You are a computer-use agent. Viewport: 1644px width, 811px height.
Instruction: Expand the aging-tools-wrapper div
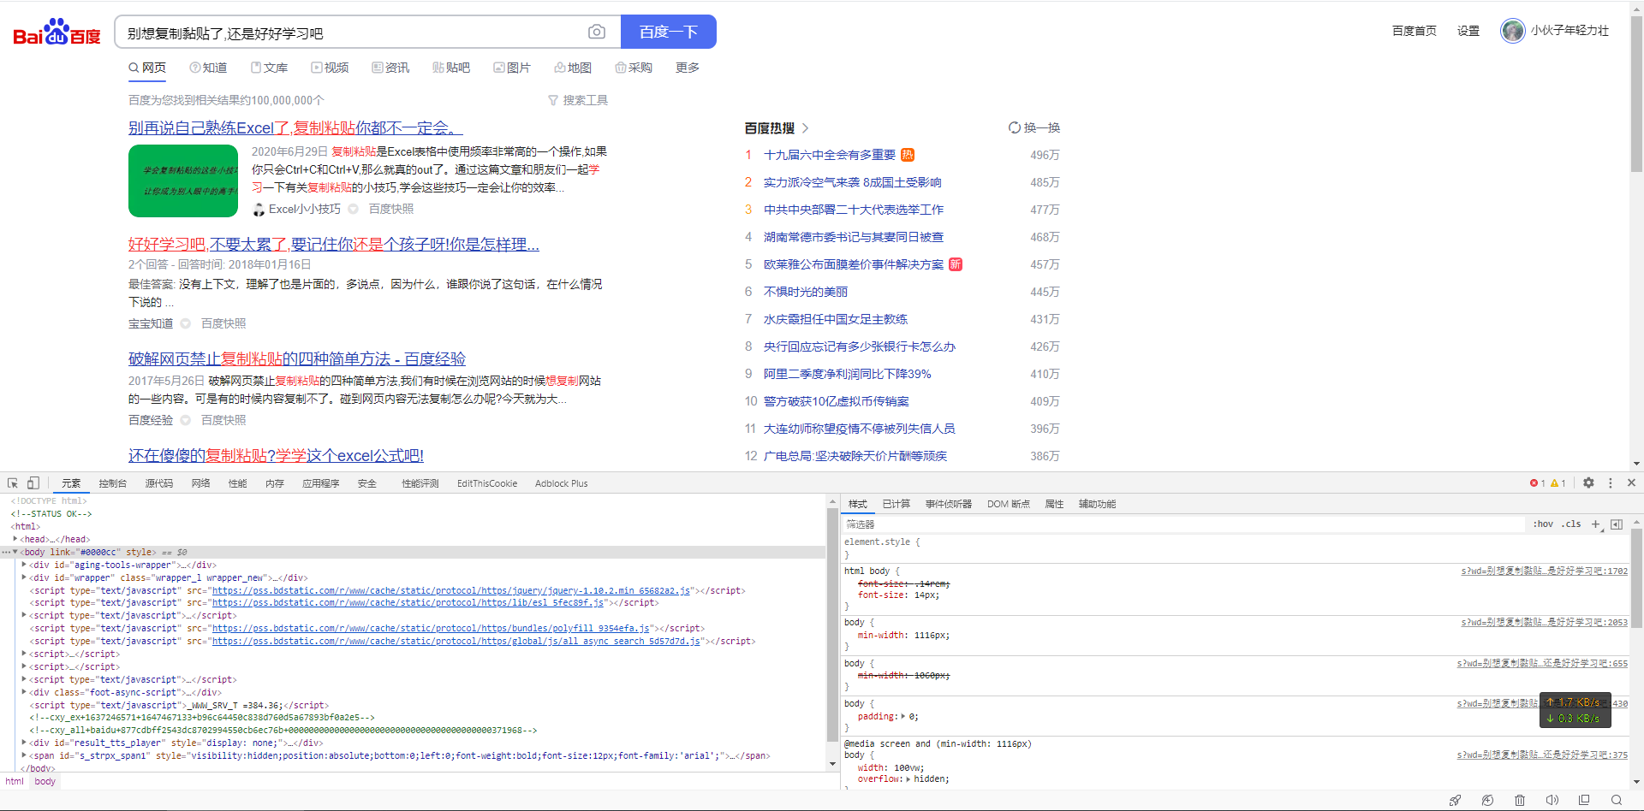click(x=24, y=565)
